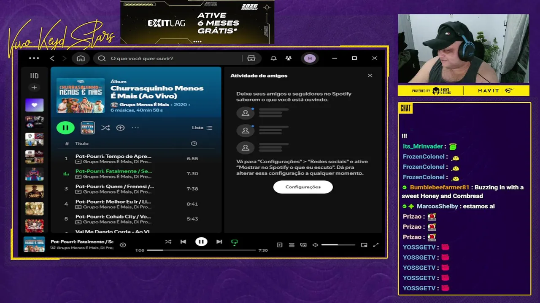
Task: Expand Your Library sidebar
Action: [x=34, y=76]
